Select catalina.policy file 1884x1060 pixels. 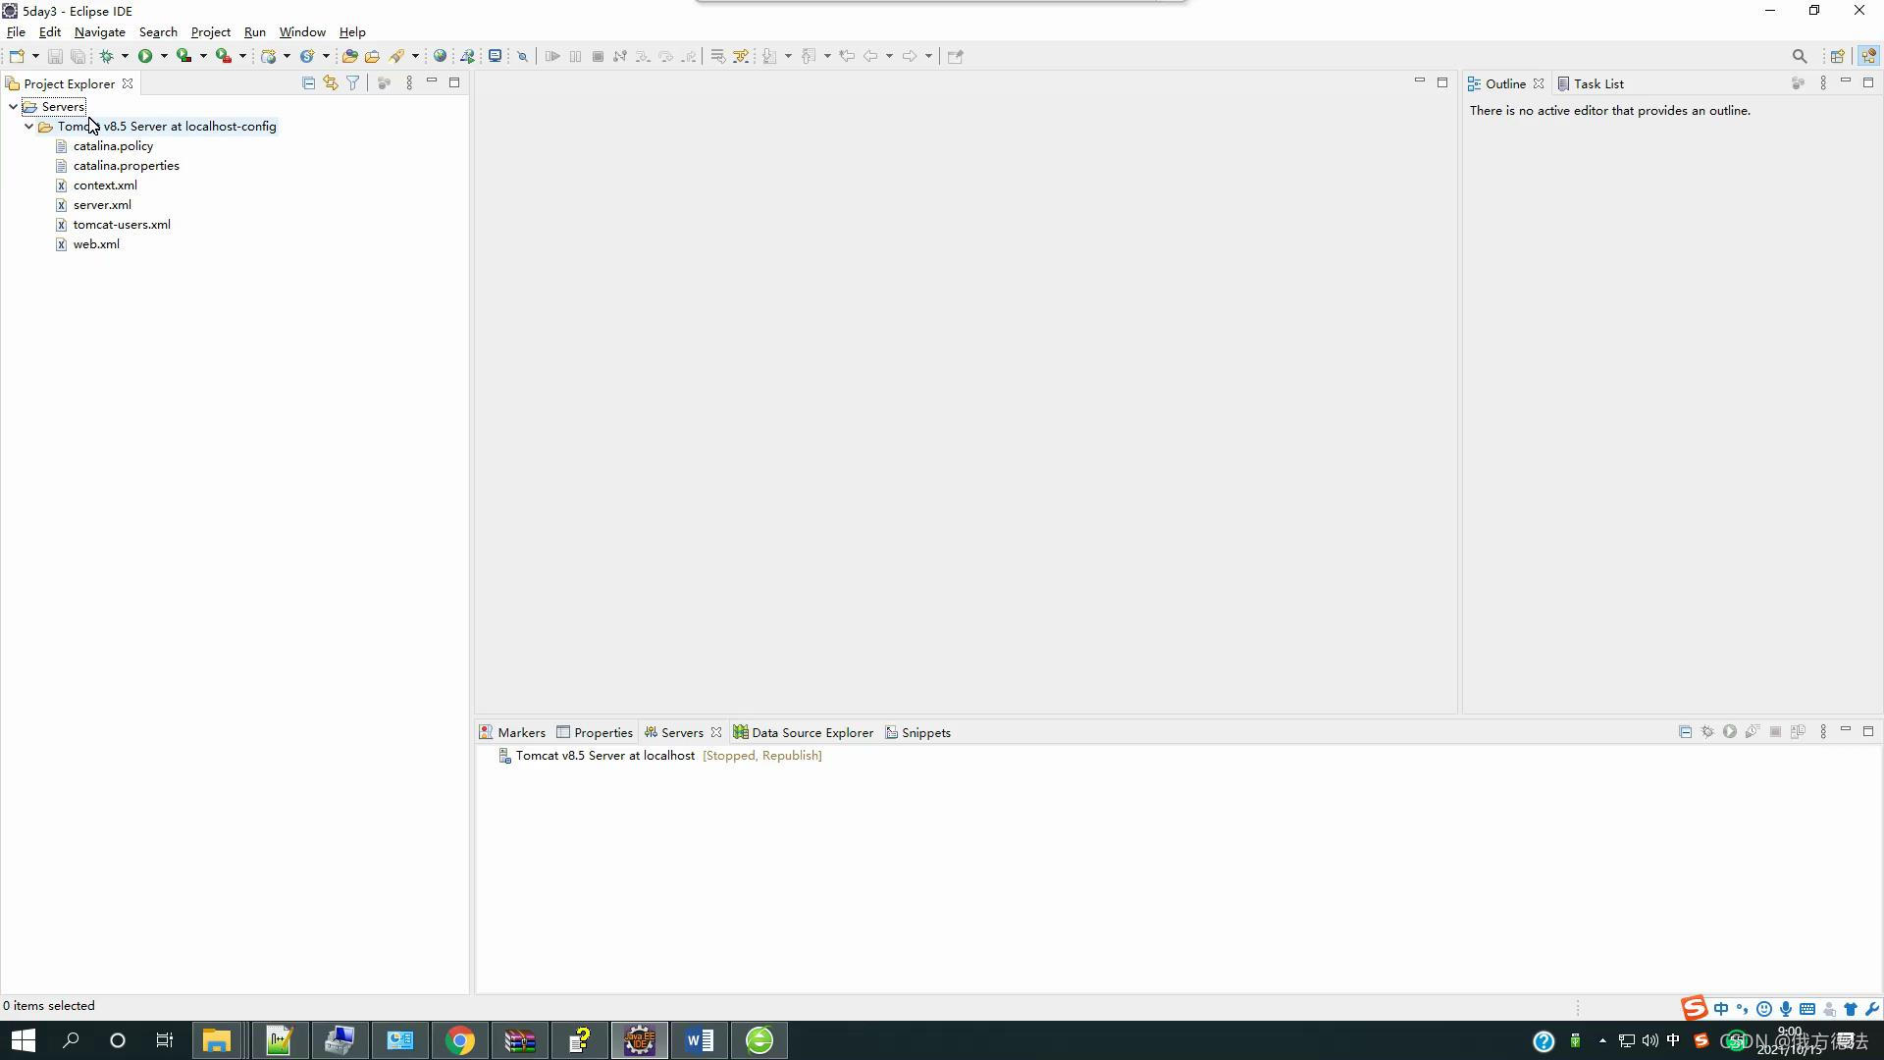(x=113, y=145)
